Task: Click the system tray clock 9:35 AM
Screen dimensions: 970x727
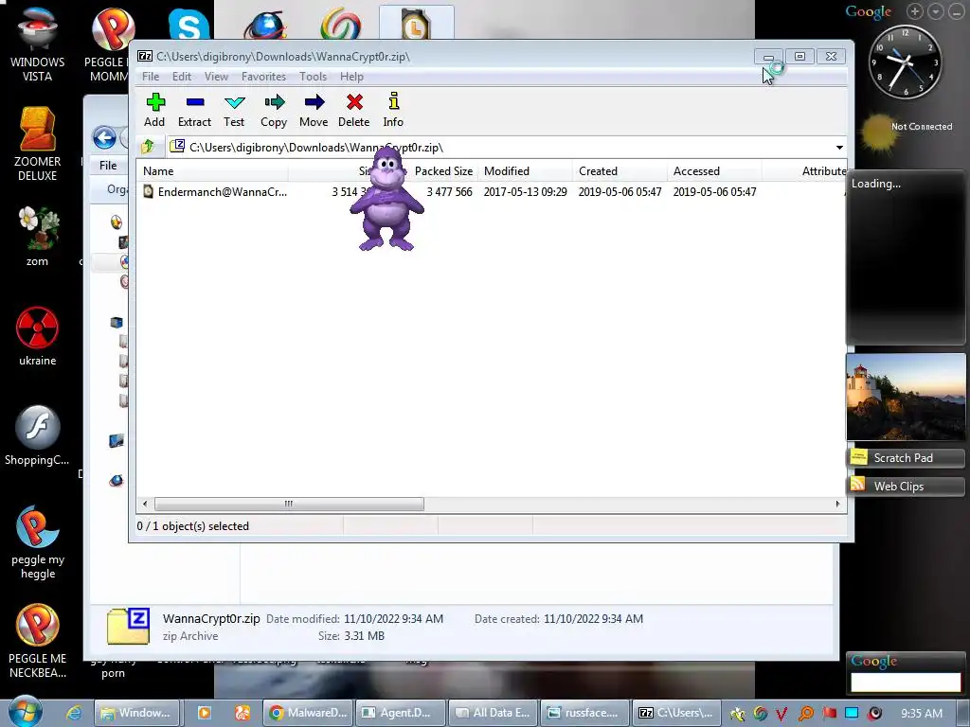Action: [922, 714]
